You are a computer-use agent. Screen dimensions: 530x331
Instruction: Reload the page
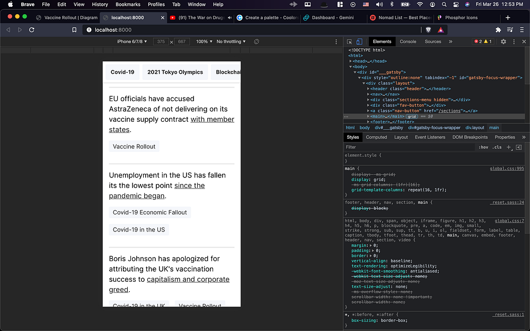tap(32, 30)
